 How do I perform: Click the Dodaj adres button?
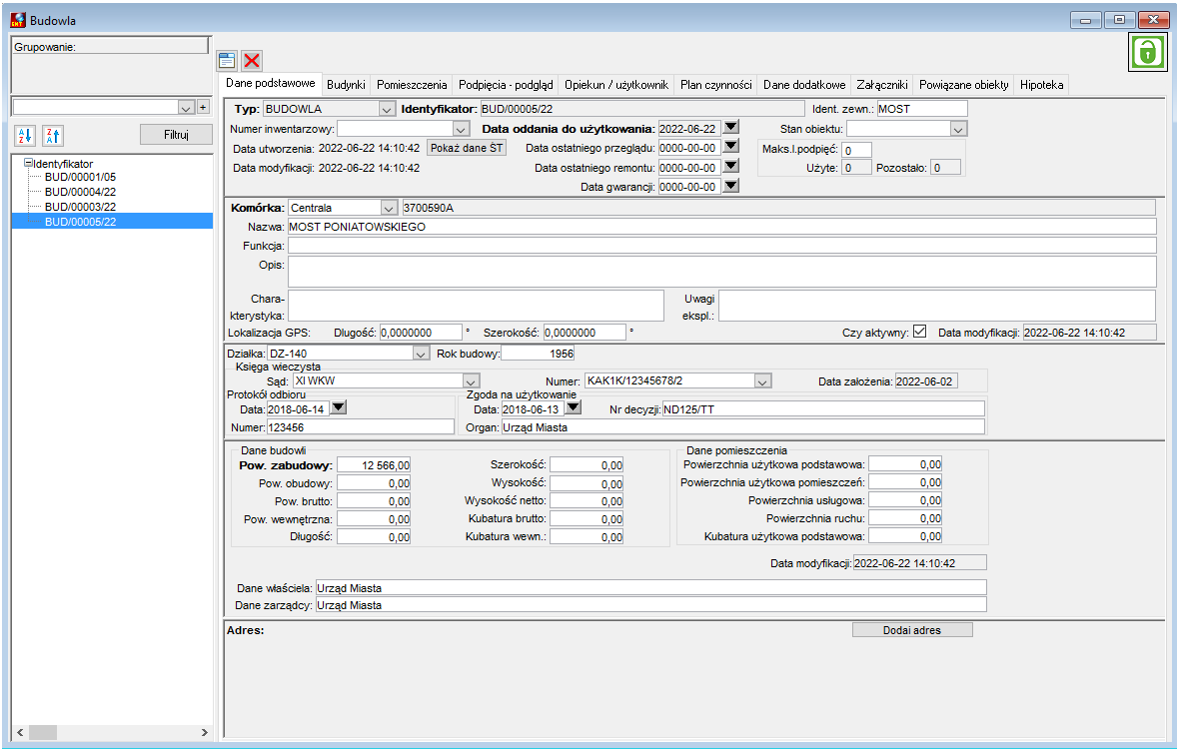912,630
